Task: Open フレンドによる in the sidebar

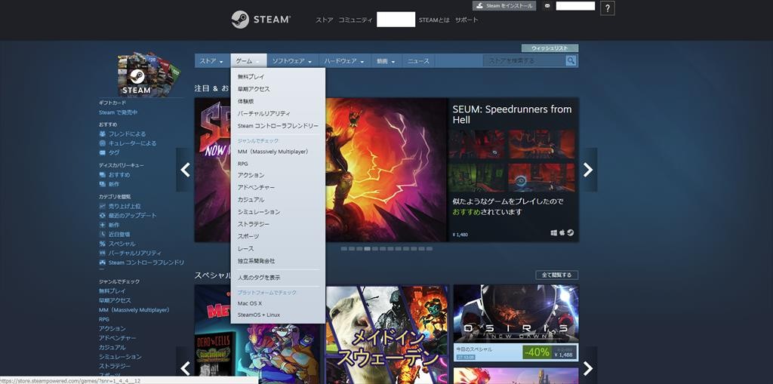Action: 127,134
